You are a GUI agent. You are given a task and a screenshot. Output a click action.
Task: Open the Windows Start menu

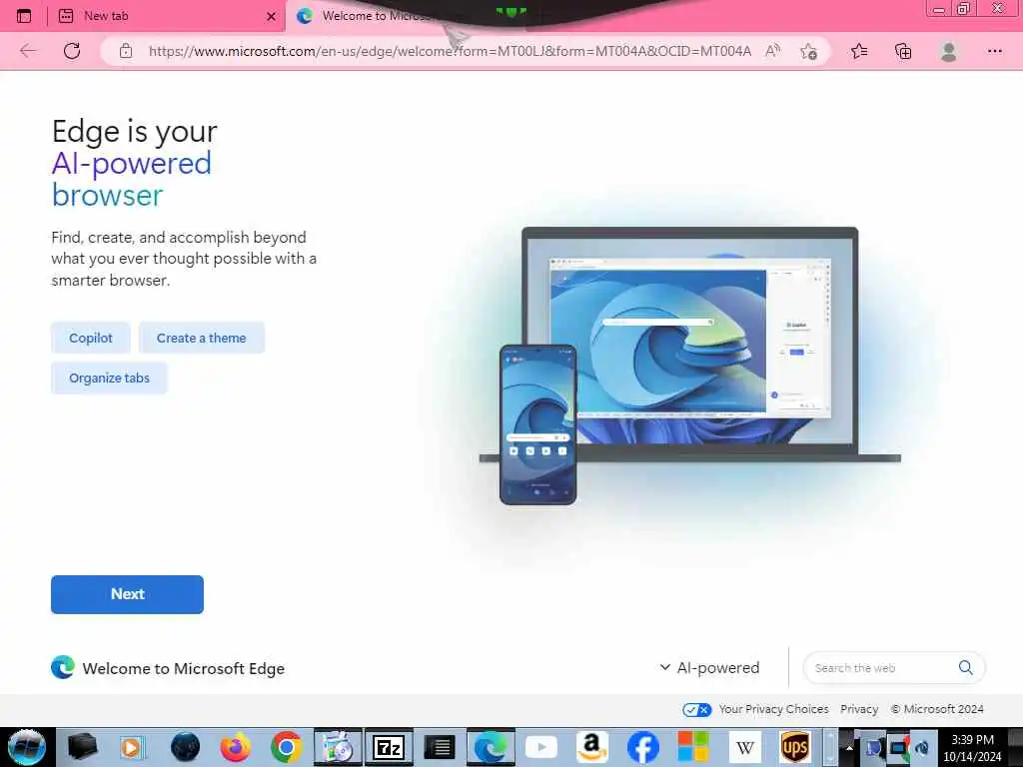click(27, 747)
